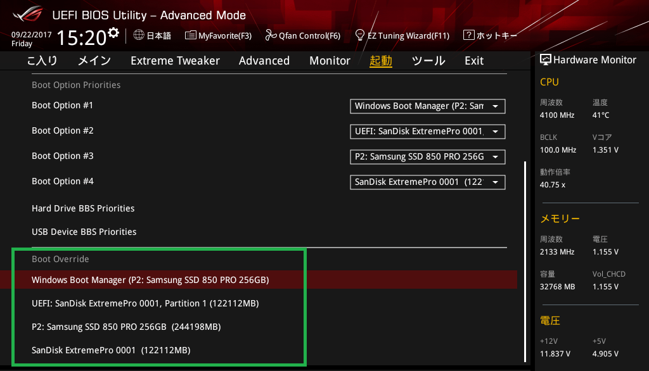Click the Boot Option #4 label
The image size is (649, 371).
[63, 181]
